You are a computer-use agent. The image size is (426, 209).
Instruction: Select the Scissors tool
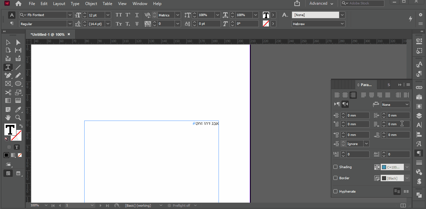point(8,92)
